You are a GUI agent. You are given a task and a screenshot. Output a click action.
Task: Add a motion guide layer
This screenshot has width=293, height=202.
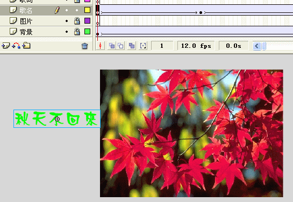(x=16, y=46)
